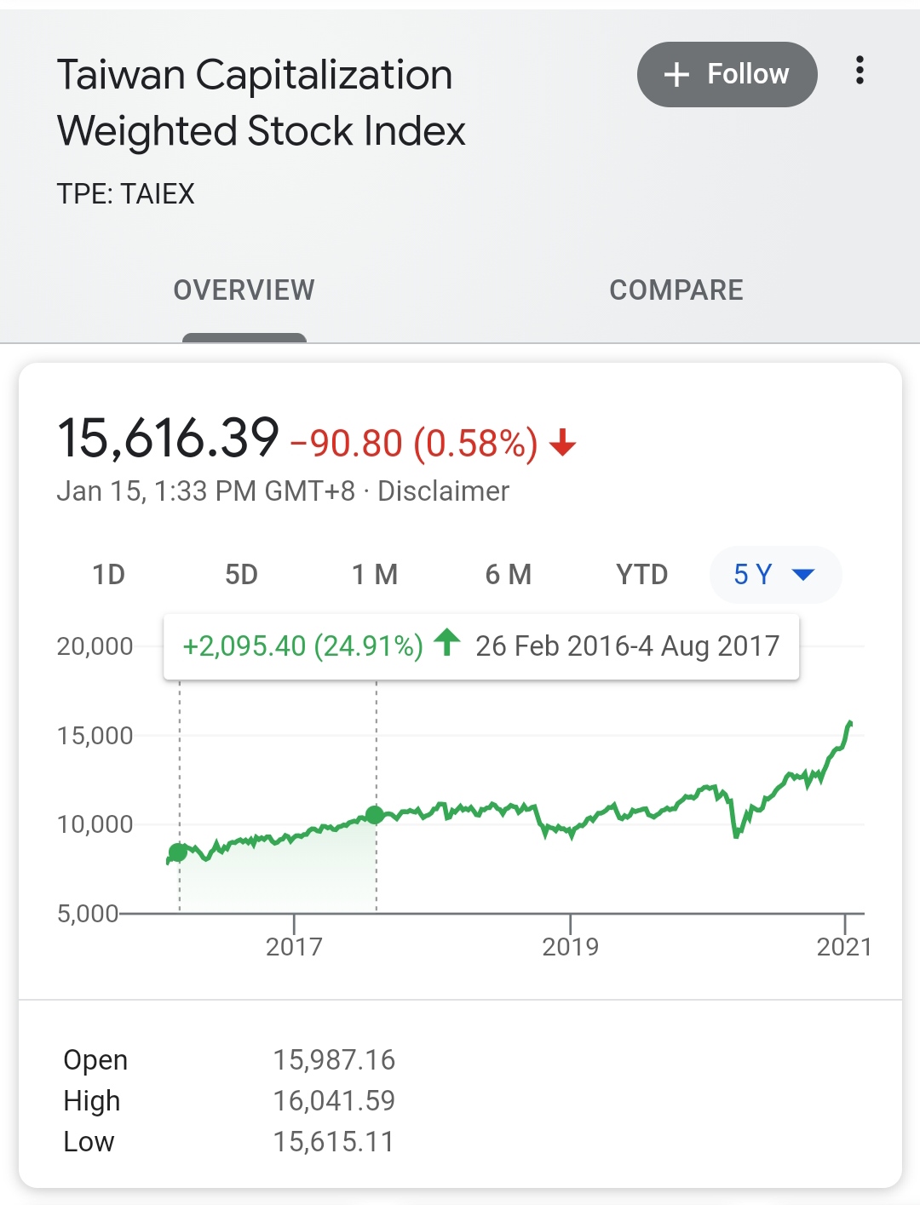
Task: Click the 2017 label on chart axis
Action: pyautogui.click(x=294, y=946)
